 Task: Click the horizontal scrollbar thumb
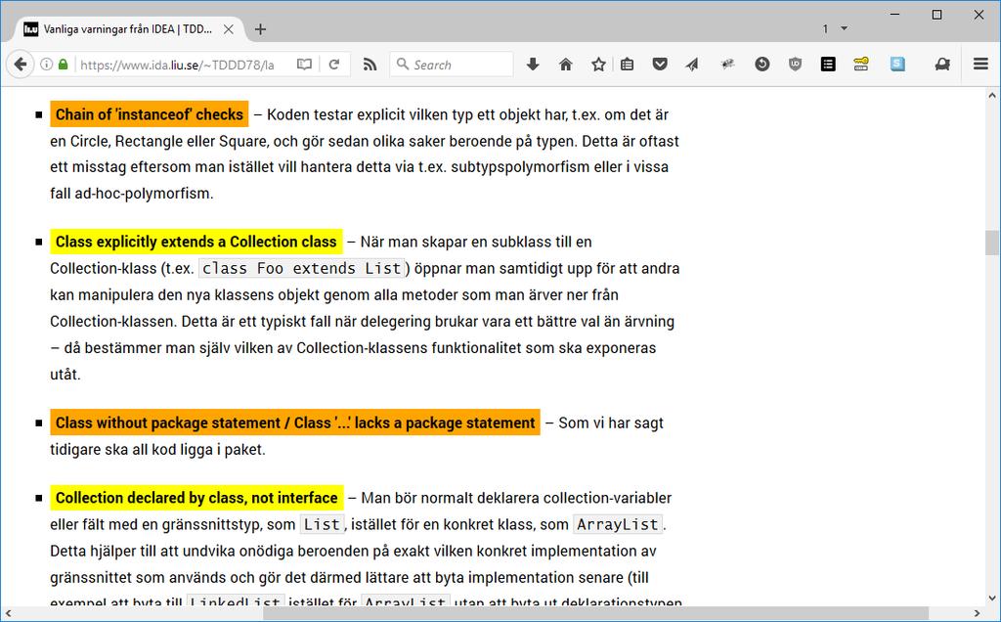(595, 614)
